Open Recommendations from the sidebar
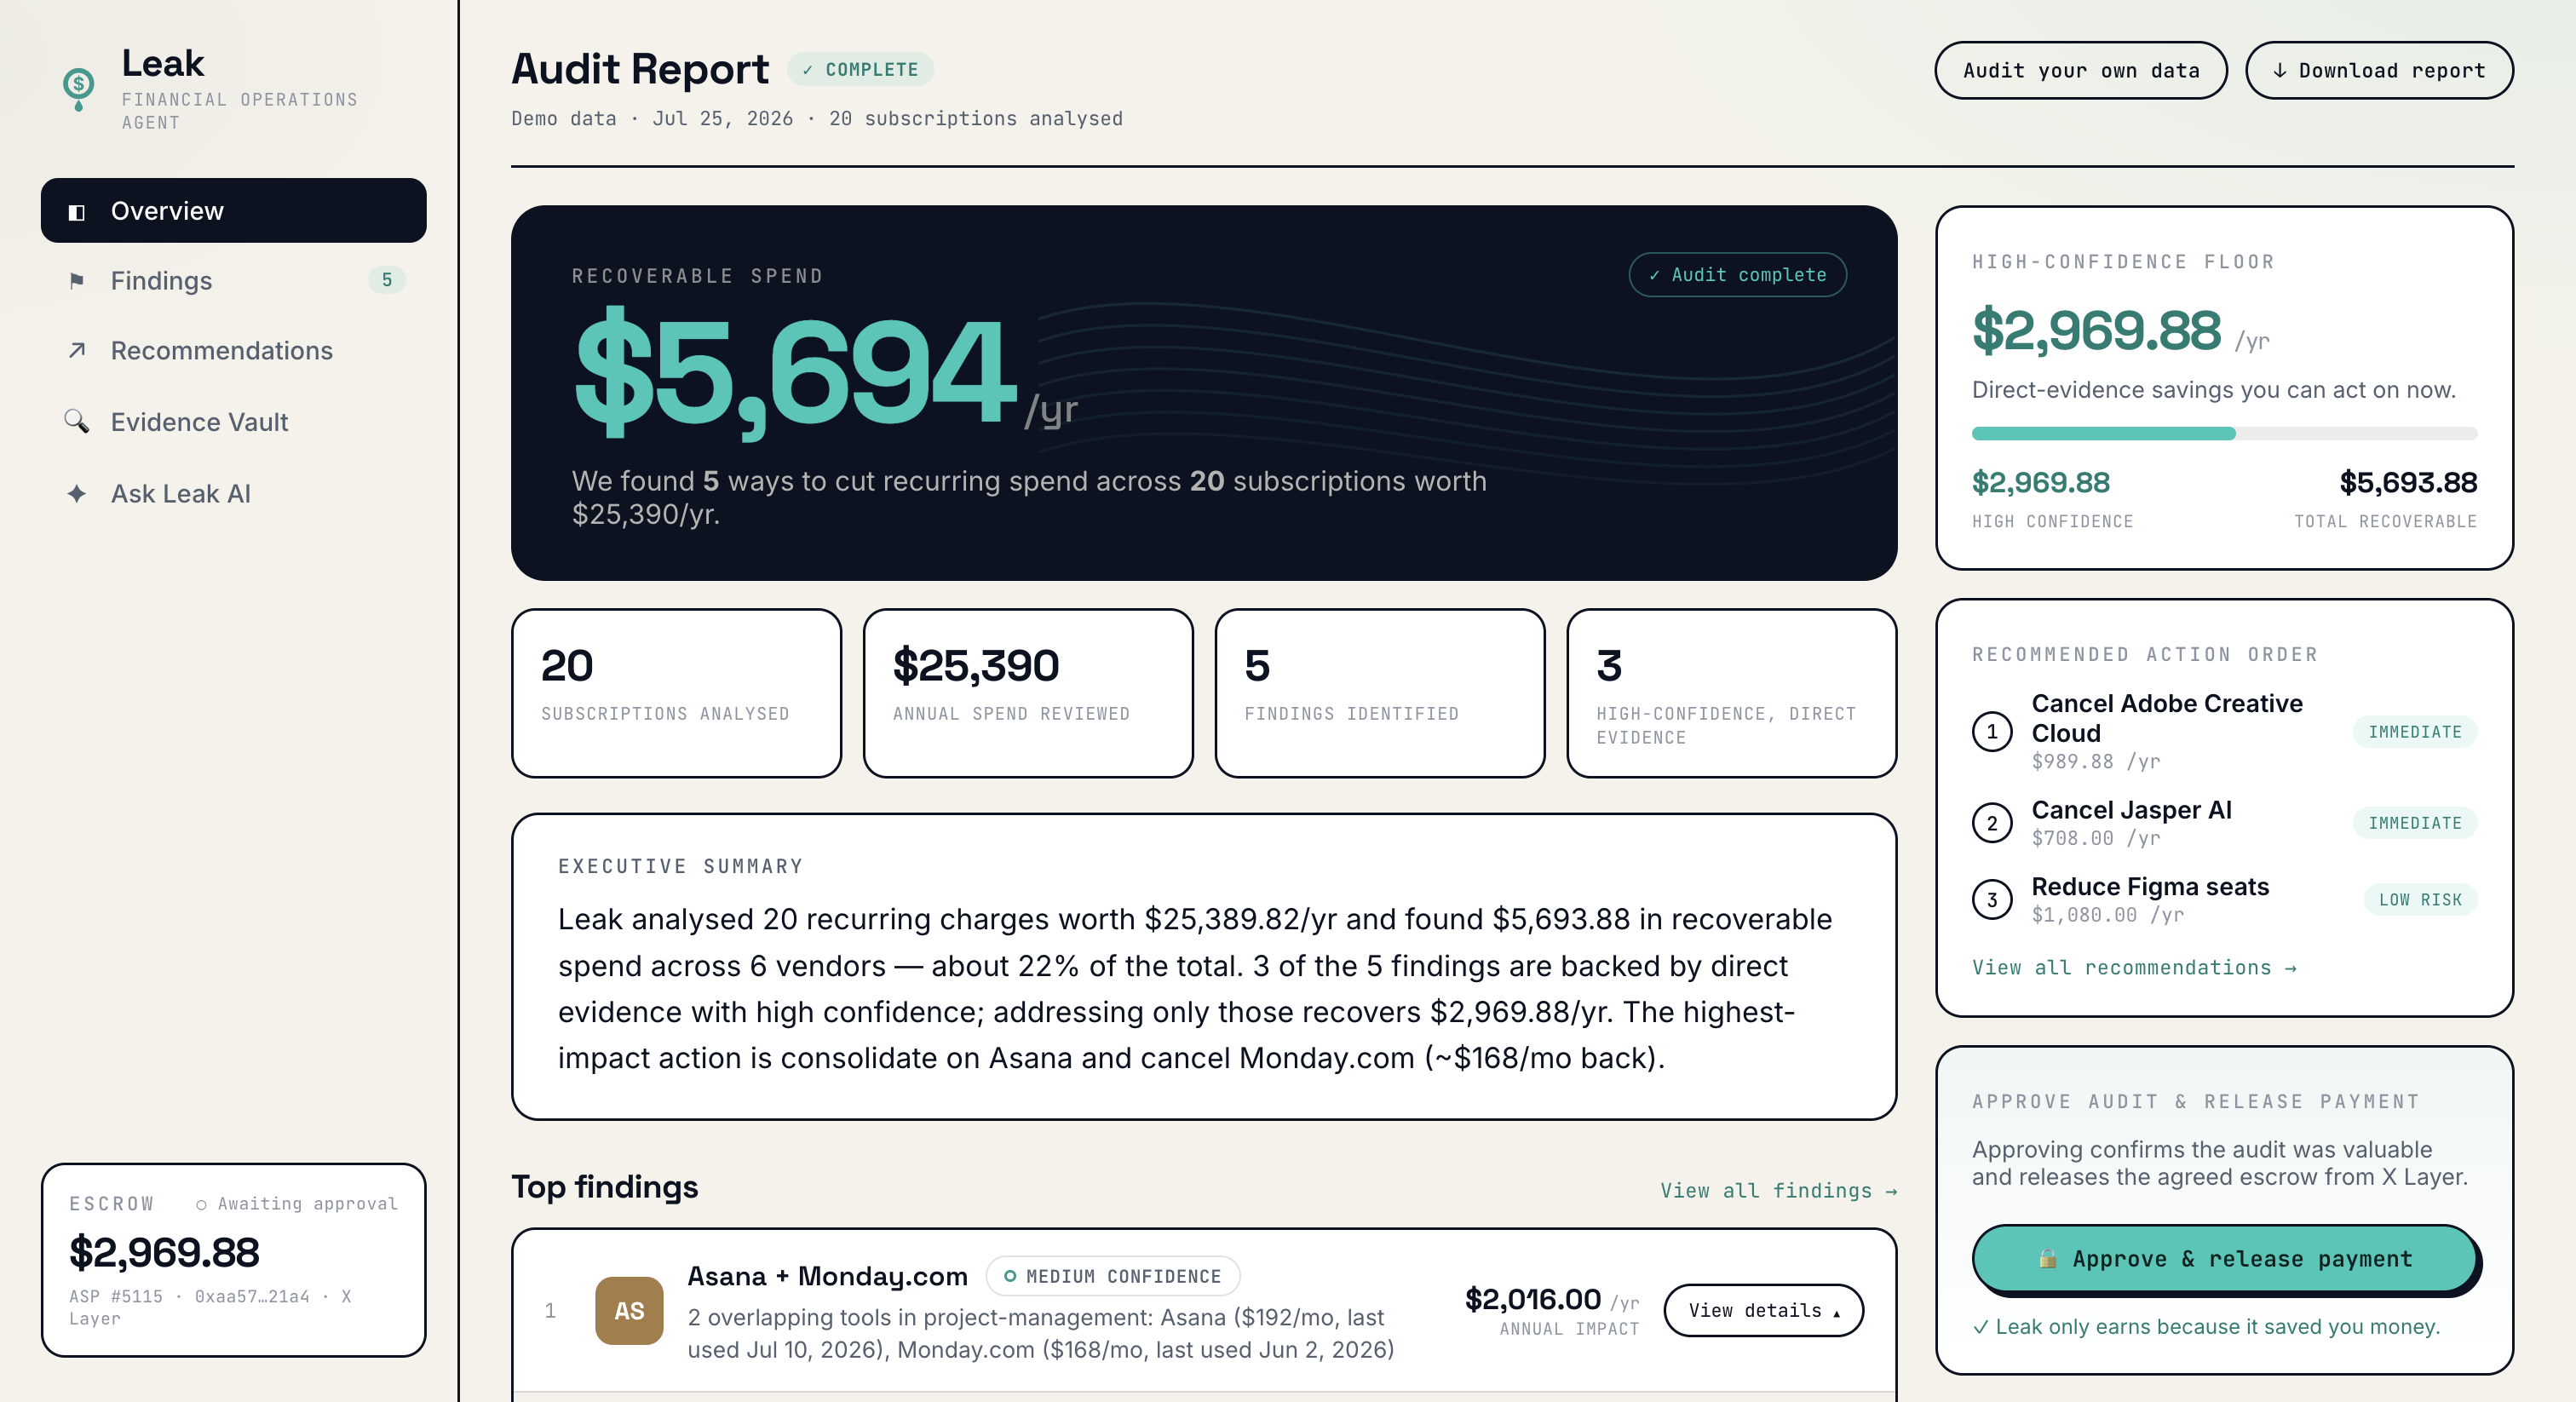The image size is (2576, 1402). coord(233,351)
